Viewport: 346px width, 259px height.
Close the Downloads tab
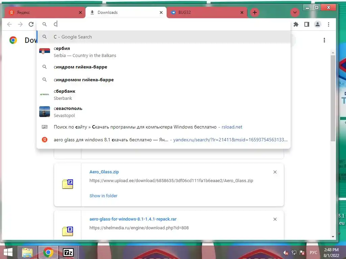pos(161,12)
